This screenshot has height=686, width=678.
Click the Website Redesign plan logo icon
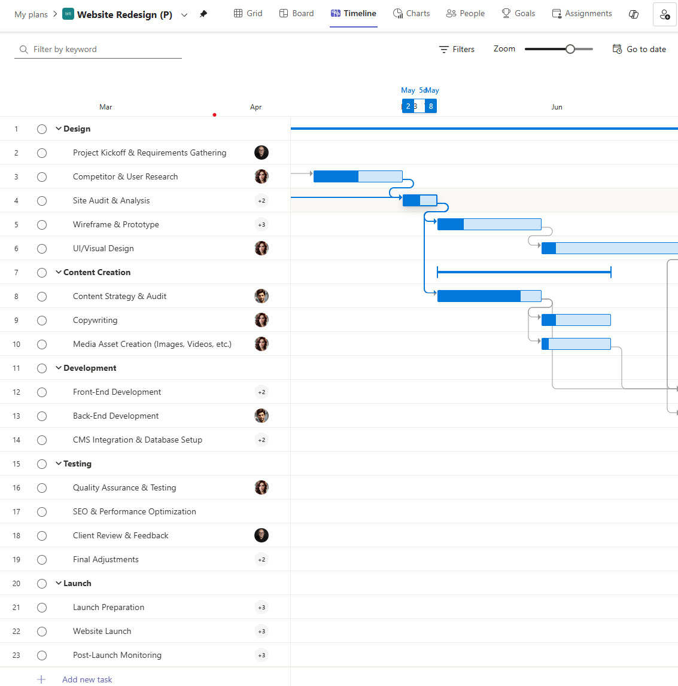(x=68, y=14)
